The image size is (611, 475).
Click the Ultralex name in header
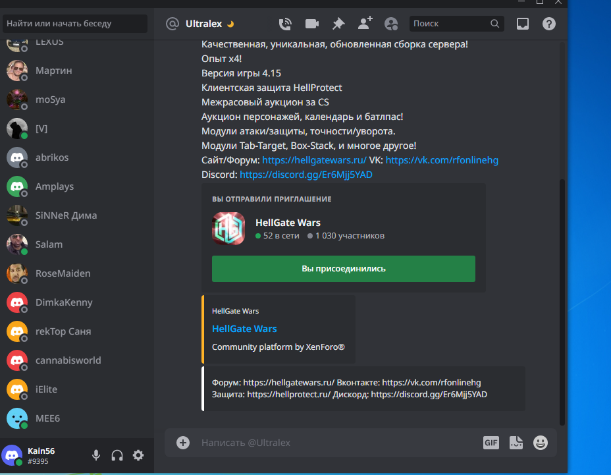tap(204, 24)
